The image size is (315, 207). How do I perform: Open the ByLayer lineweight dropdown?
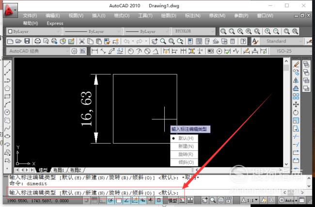coord(146,31)
